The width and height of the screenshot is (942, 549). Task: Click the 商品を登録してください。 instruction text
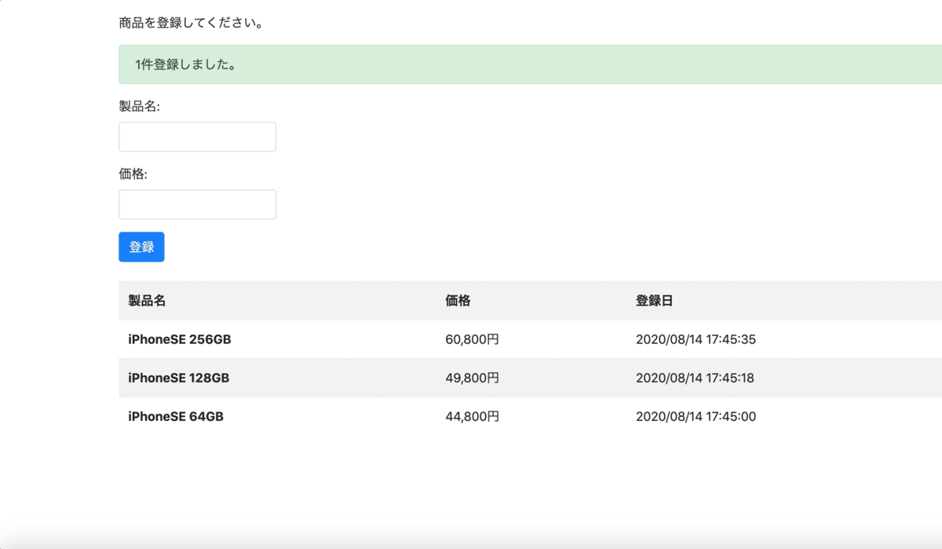tap(191, 23)
